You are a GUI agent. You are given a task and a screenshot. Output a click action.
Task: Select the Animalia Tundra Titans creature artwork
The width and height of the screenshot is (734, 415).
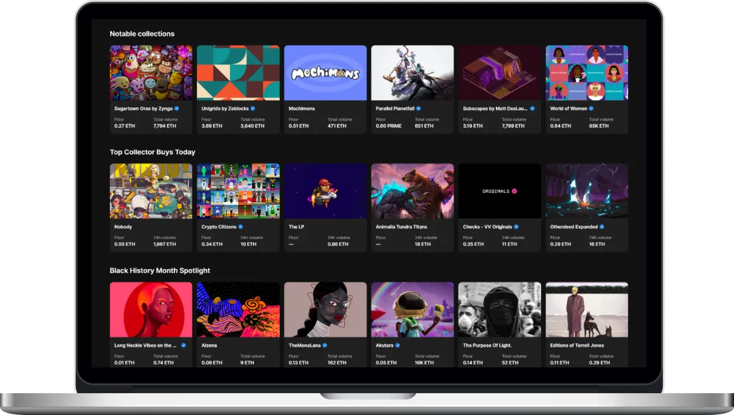pyautogui.click(x=412, y=191)
